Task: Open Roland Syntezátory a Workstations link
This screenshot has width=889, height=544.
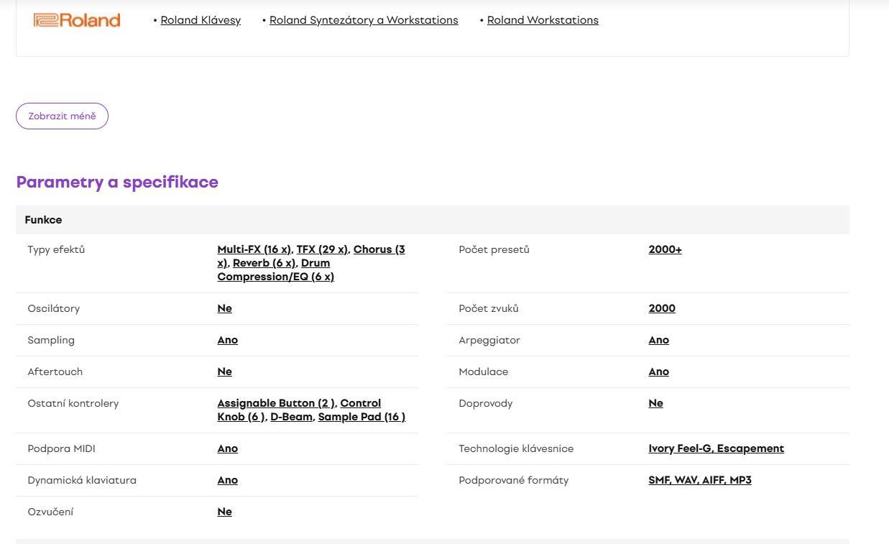Action: [364, 20]
